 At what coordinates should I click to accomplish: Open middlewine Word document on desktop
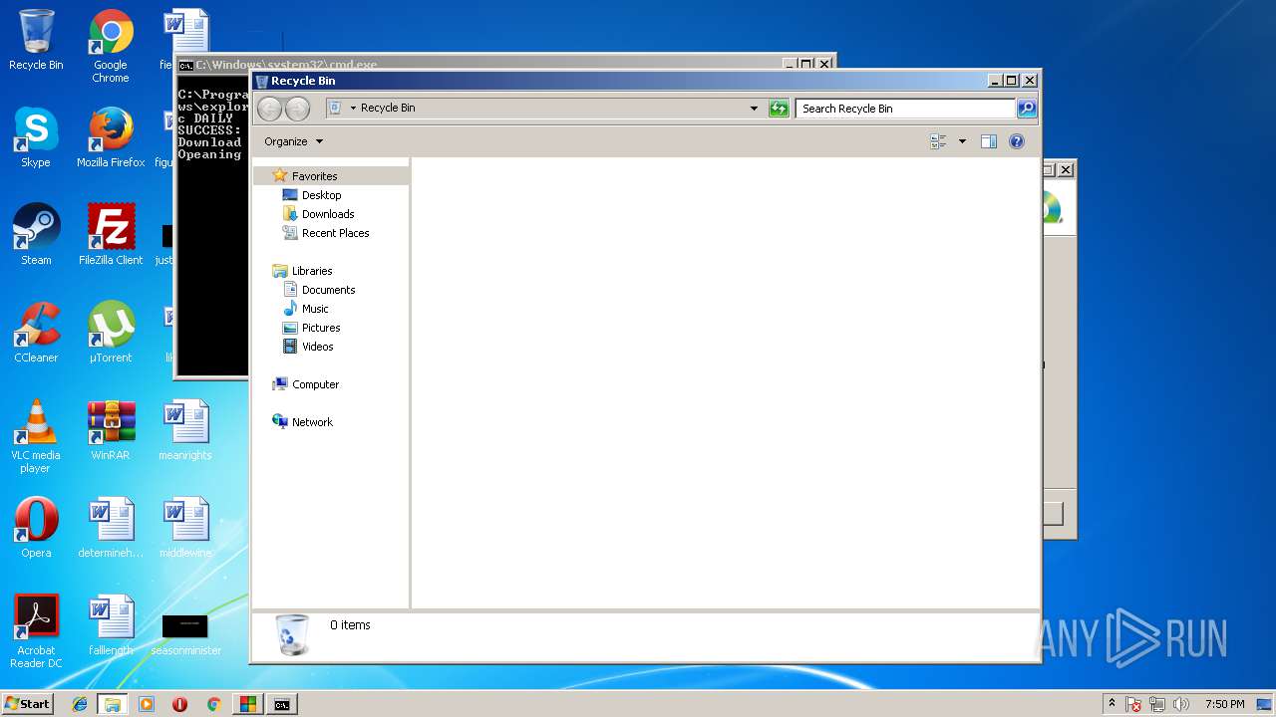pyautogui.click(x=185, y=528)
